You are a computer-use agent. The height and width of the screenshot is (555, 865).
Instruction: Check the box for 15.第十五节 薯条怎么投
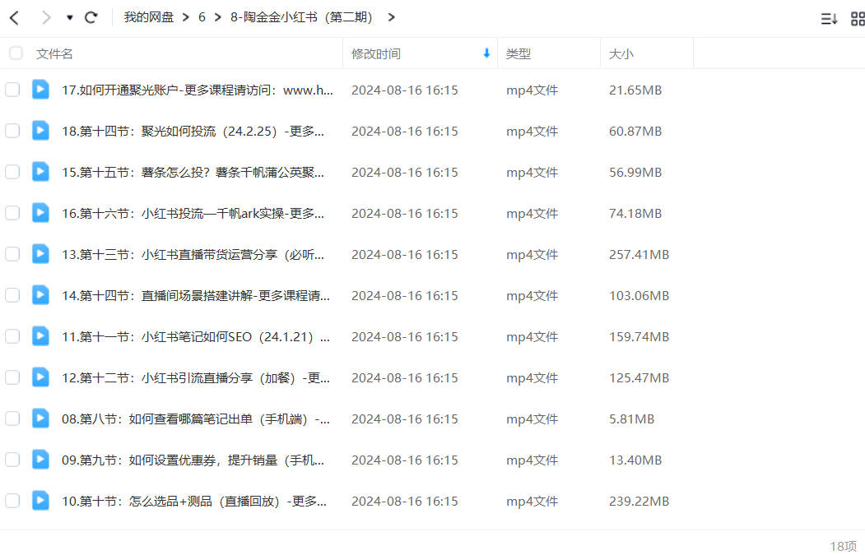(12, 172)
